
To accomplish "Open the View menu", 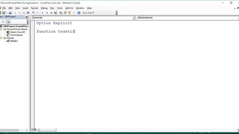I will [18, 8].
